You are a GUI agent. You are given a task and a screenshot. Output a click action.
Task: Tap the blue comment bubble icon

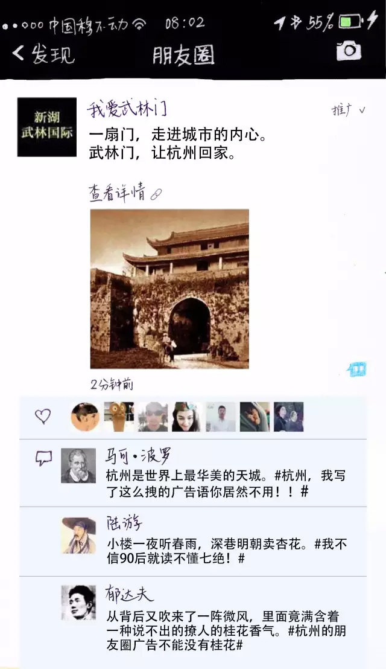pyautogui.click(x=356, y=369)
